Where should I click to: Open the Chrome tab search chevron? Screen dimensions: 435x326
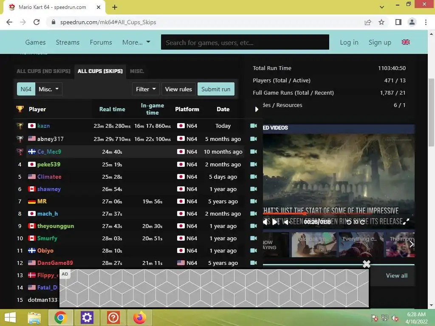[382, 7]
